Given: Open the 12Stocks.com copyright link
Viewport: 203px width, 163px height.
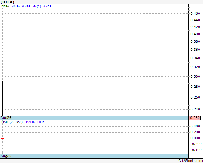Looking at the screenshot, I should pos(190,161).
